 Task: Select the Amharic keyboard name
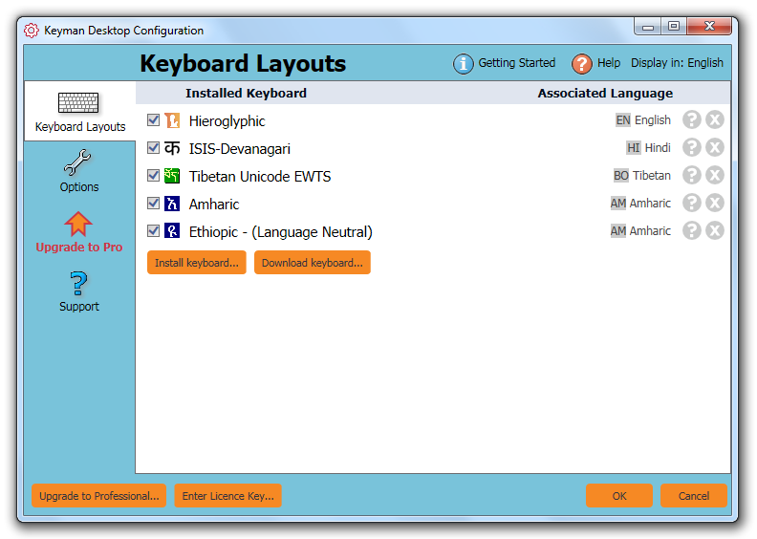point(214,205)
